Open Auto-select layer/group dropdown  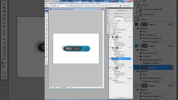point(61,6)
